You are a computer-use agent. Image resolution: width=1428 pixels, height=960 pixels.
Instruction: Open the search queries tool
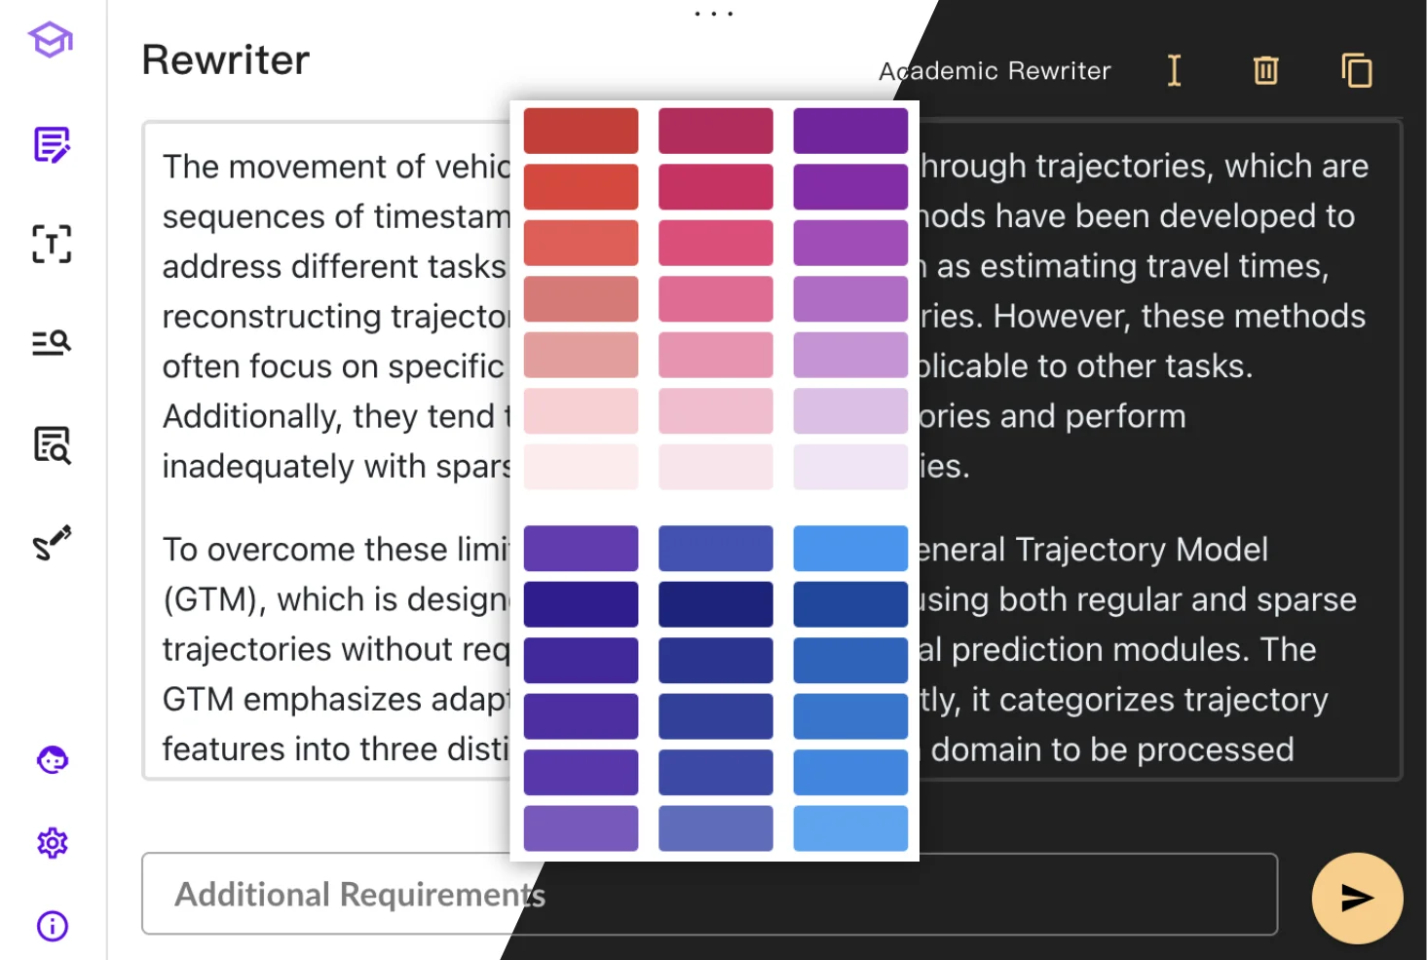point(51,341)
